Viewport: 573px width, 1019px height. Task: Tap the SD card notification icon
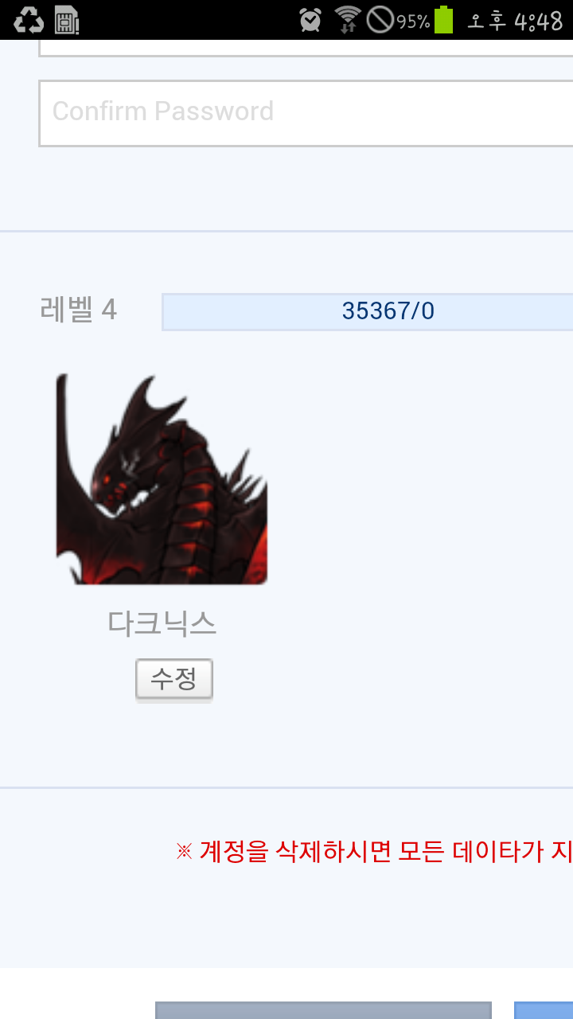(x=67, y=20)
